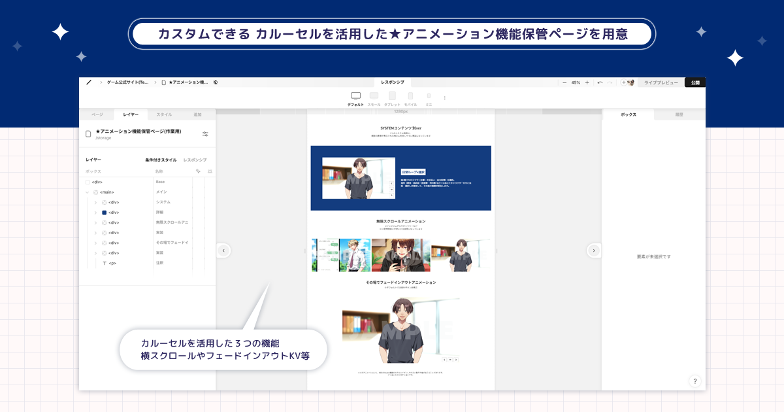This screenshot has height=412, width=784.
Task: Open the 履歴 tab on the right panel
Action: click(679, 114)
